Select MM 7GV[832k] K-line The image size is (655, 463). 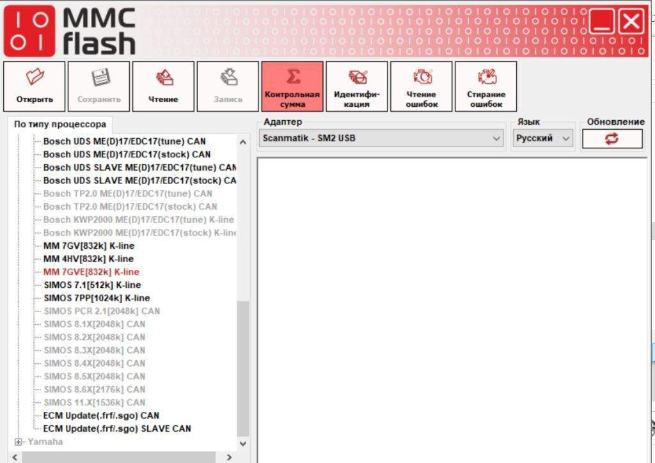click(x=89, y=246)
